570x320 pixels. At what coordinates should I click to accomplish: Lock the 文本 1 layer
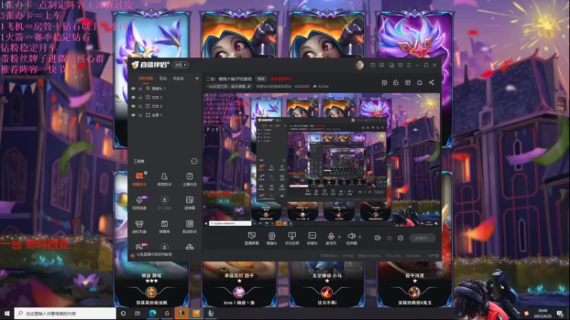pos(140,97)
